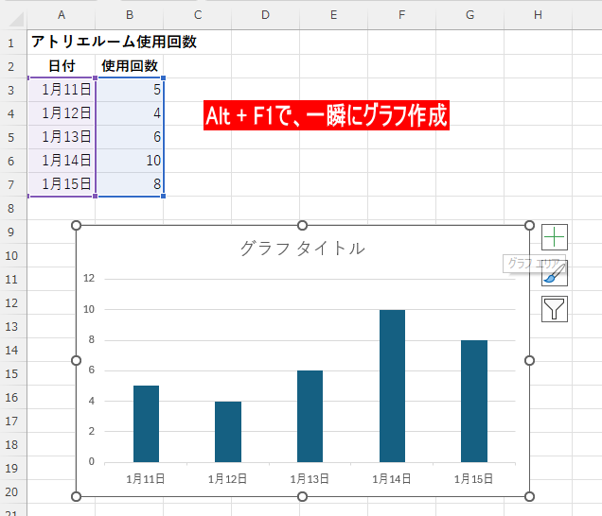
Task: Select the 1月12日 bar in chart
Action: [x=228, y=432]
